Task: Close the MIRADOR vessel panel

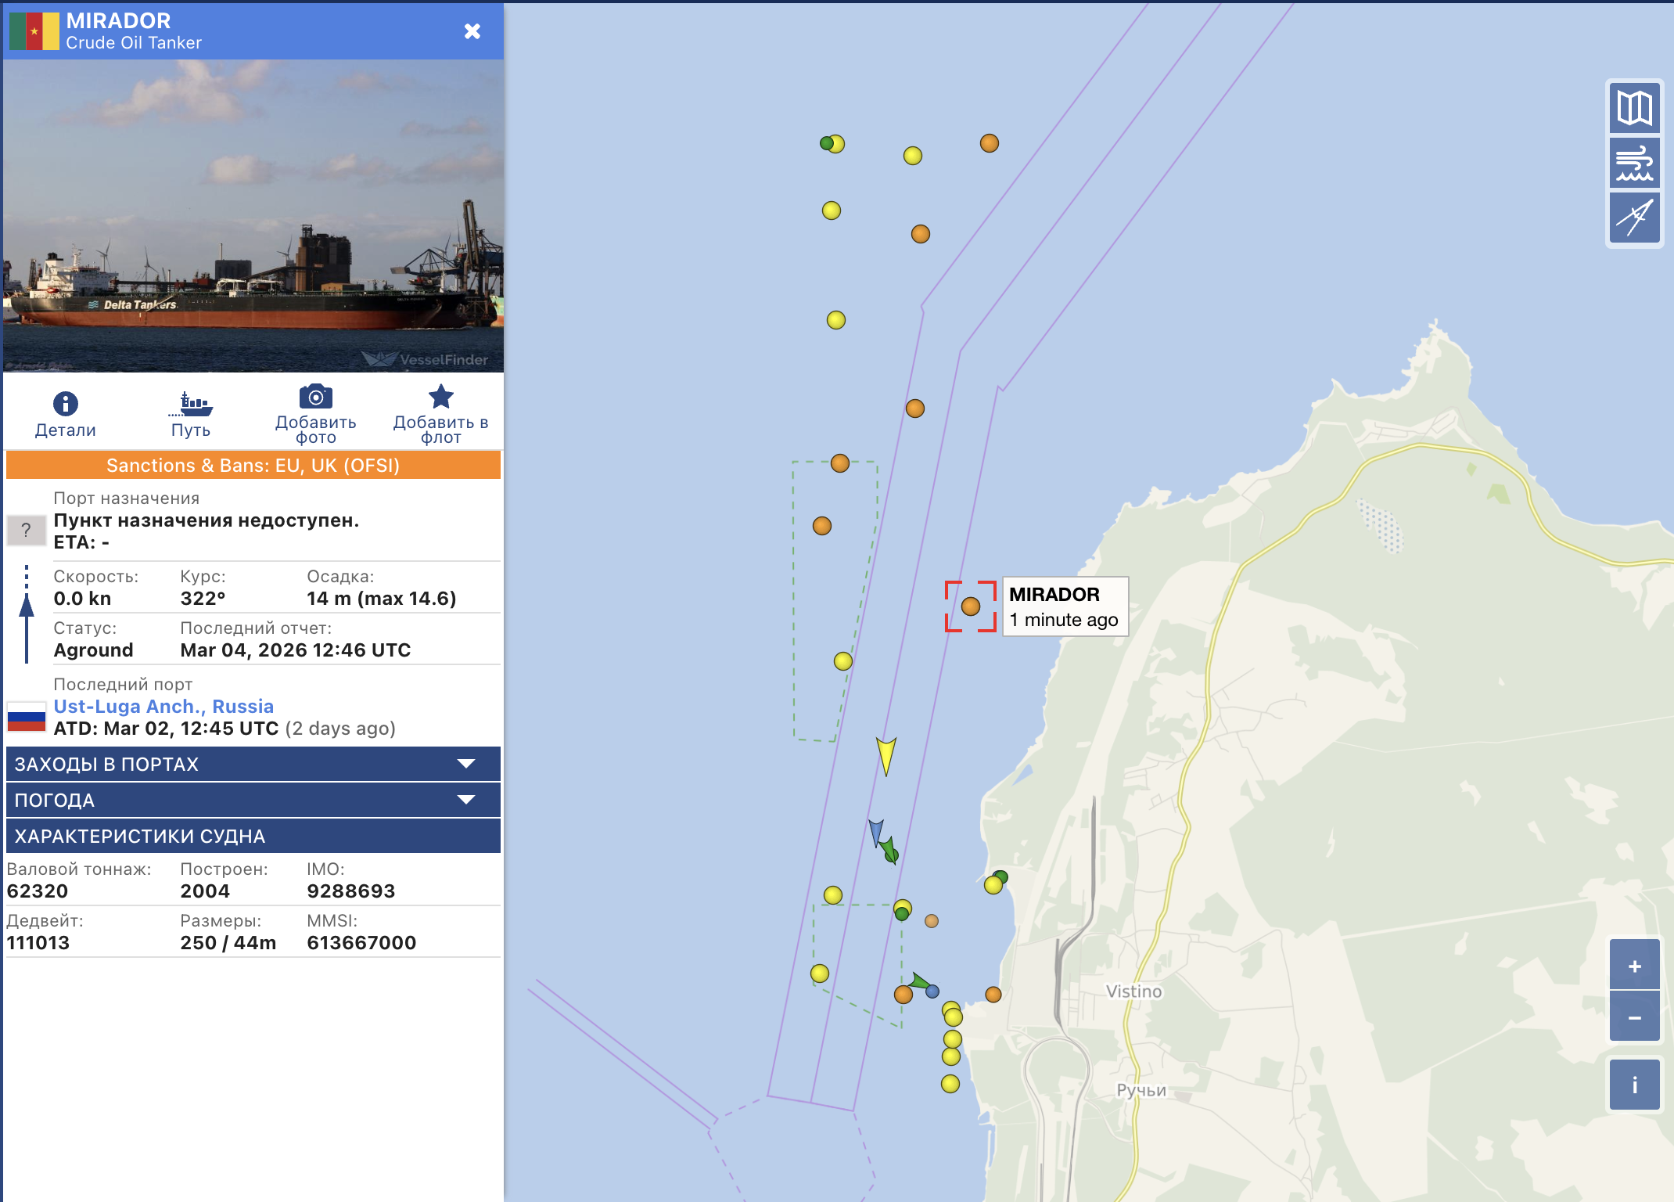Action: tap(472, 31)
